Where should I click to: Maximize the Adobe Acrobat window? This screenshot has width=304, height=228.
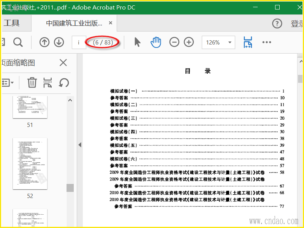(277, 7)
